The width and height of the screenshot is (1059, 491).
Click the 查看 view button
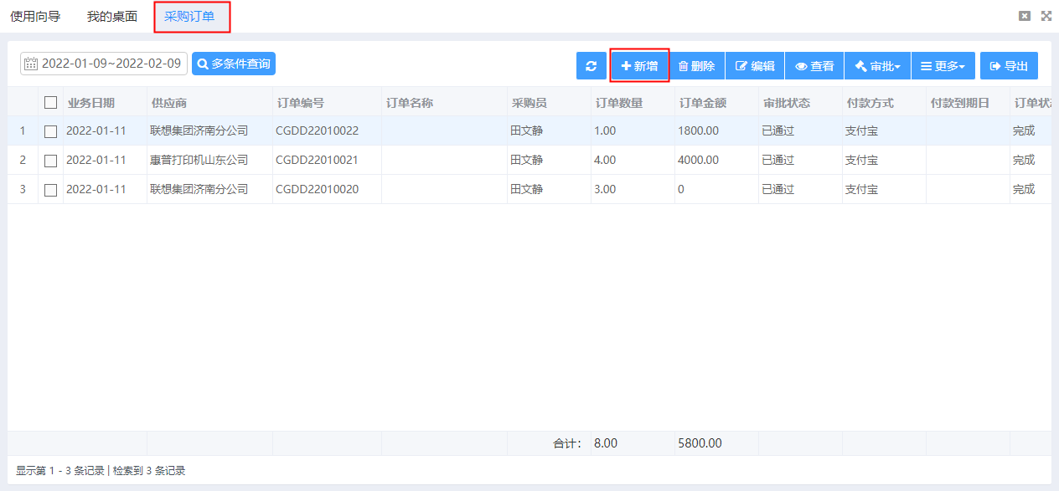814,66
